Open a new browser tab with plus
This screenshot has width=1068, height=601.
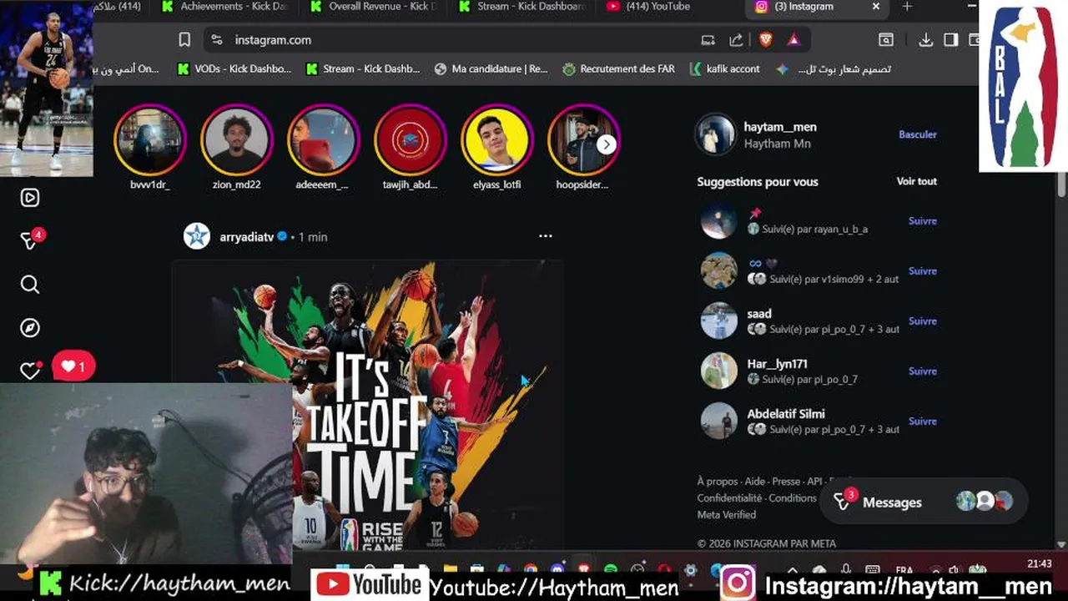(907, 7)
